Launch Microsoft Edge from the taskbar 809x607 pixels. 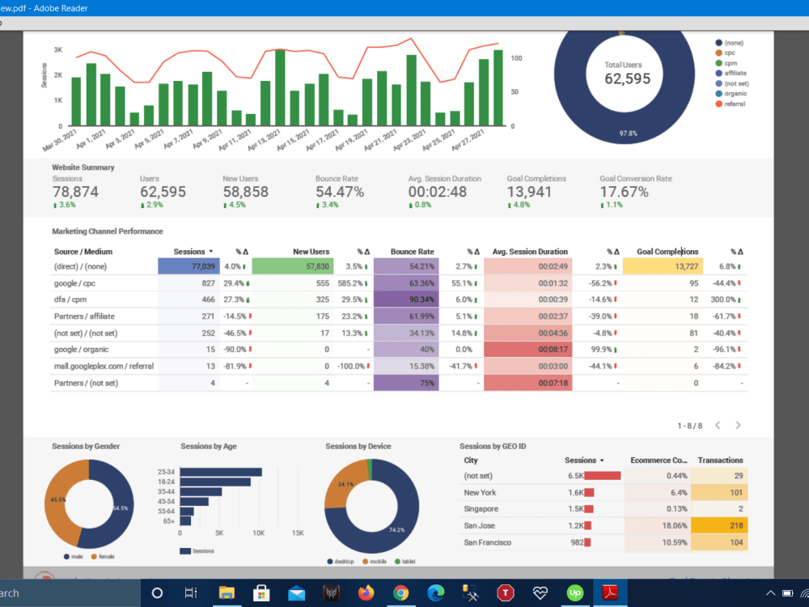(436, 593)
